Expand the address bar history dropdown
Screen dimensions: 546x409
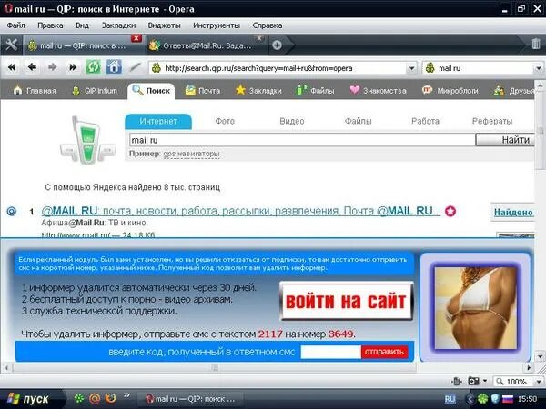tap(411, 68)
